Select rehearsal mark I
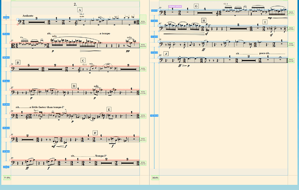Image resolution: width=299 pixels, height=190 pixels. [x=265, y=22]
